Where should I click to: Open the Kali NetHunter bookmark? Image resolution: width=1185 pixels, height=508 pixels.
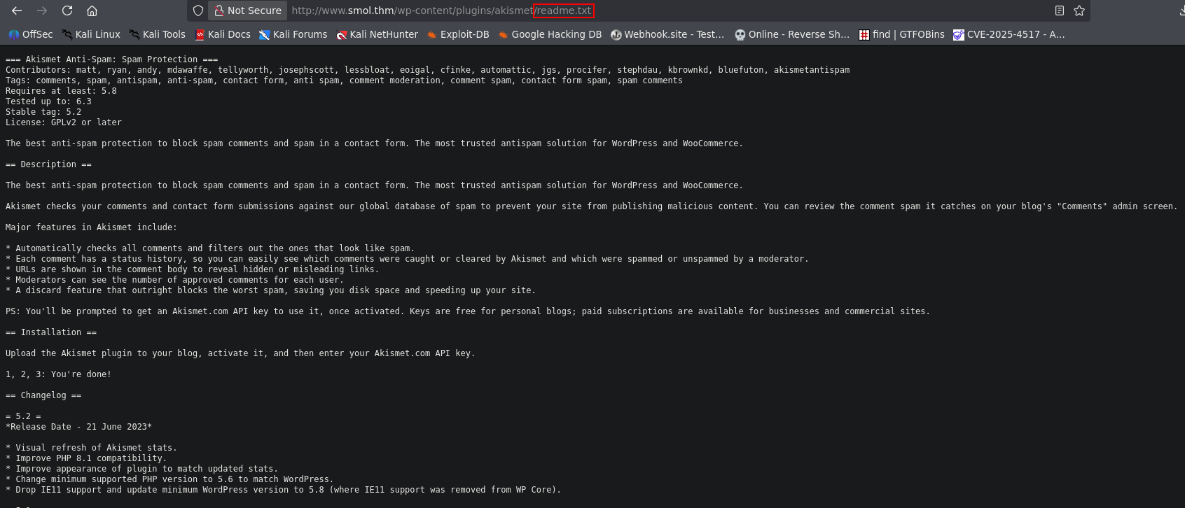click(x=377, y=34)
